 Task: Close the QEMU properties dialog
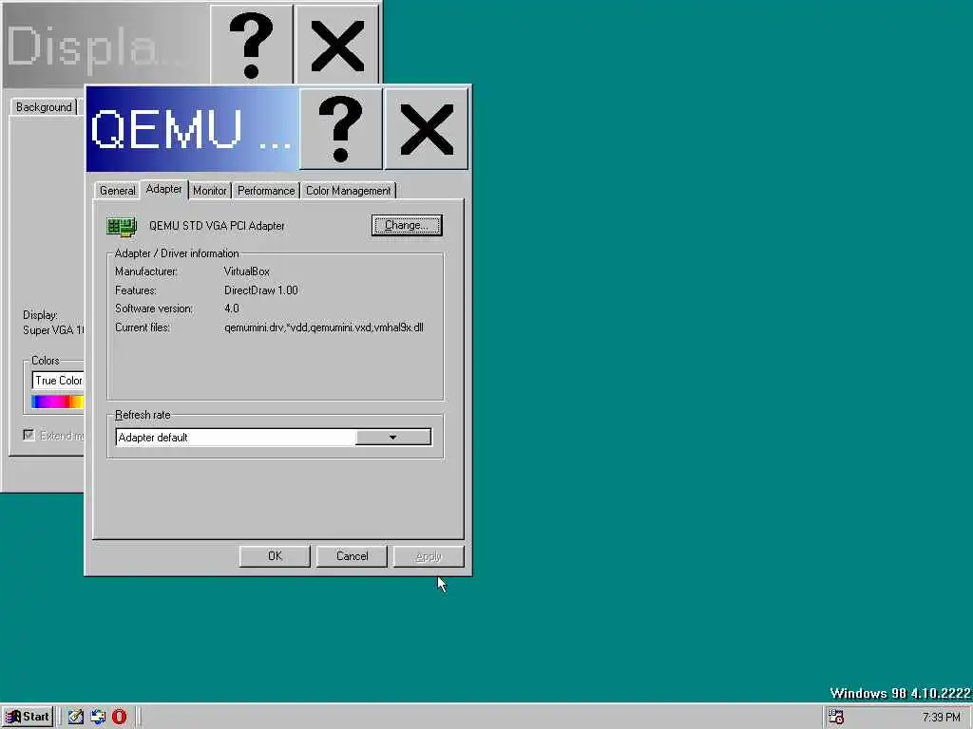point(427,129)
